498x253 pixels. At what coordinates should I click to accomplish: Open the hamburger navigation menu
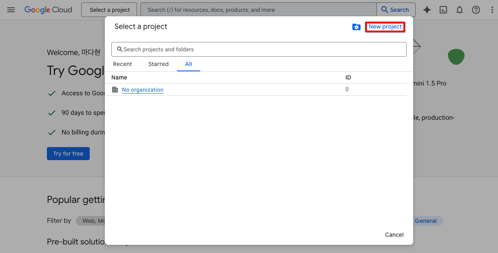[x=11, y=10]
